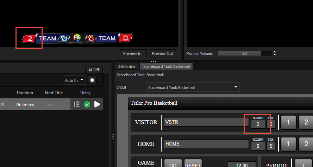Click the white circle button beside Auto In
The width and height of the screenshot is (313, 167).
click(92, 80)
